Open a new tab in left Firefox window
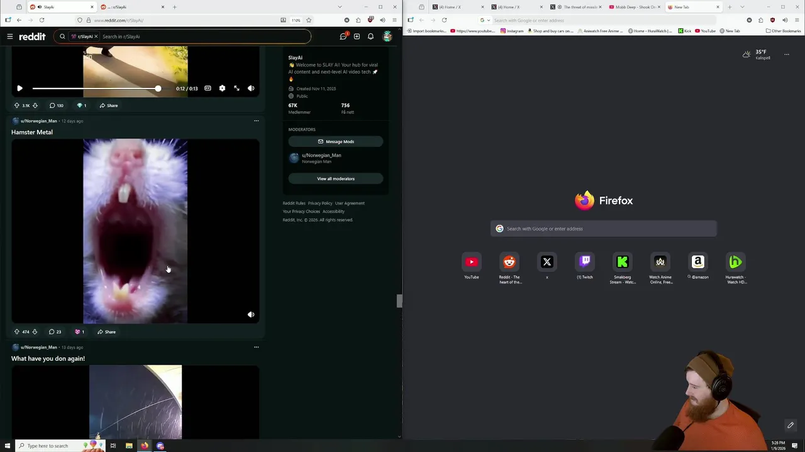 point(175,7)
